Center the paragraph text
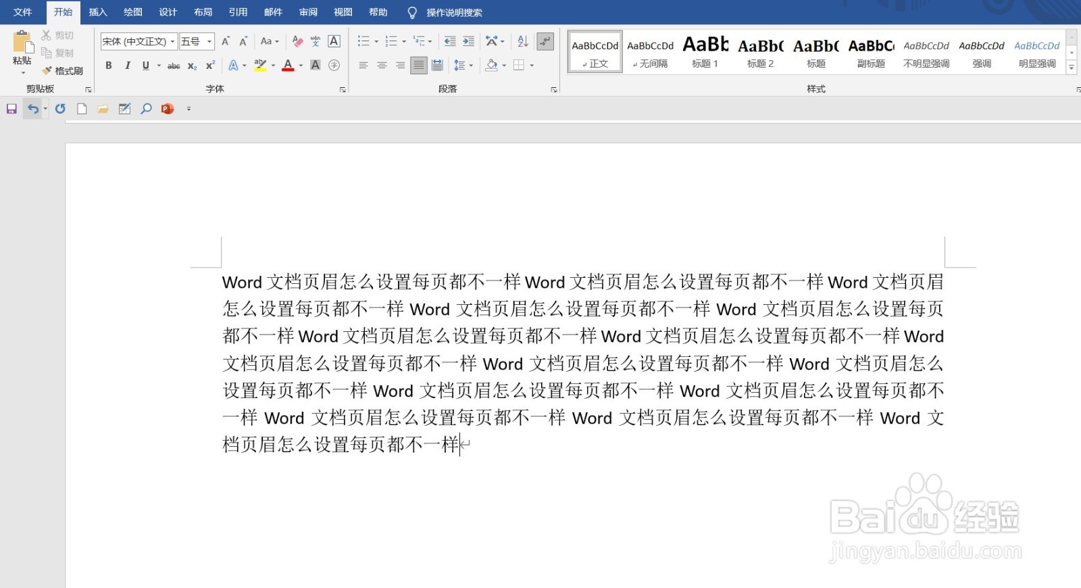The image size is (1081, 588). (382, 66)
